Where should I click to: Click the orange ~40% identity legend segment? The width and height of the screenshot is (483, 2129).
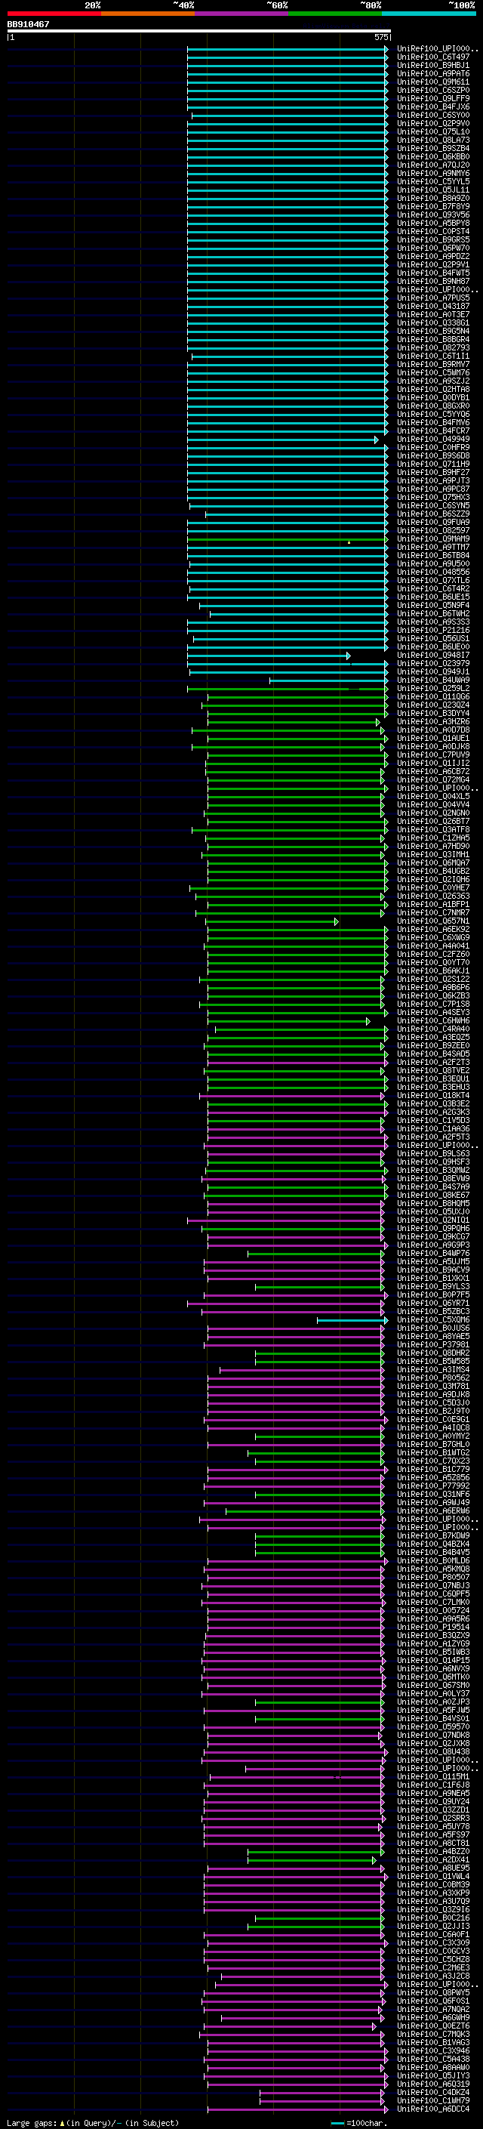coord(148,14)
